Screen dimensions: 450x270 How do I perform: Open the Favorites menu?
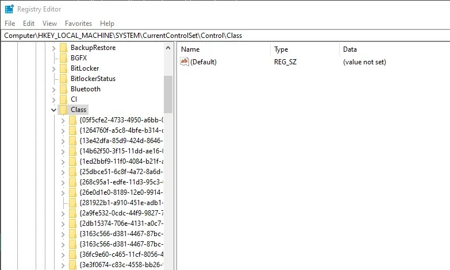78,24
